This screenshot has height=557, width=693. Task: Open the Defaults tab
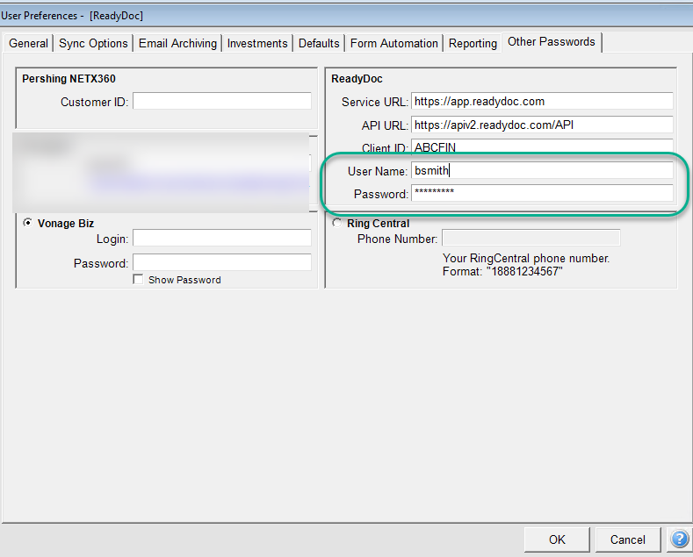[319, 43]
